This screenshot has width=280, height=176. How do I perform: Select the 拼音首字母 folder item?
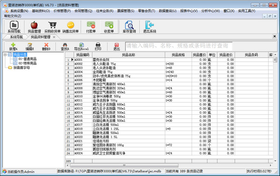pyautogui.click(x=22, y=67)
